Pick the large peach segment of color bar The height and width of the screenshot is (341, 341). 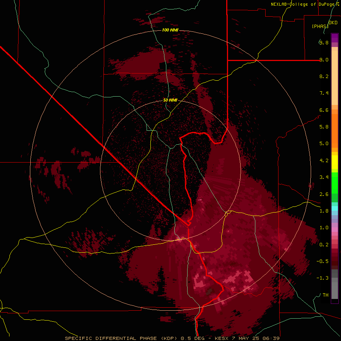coord(335,78)
